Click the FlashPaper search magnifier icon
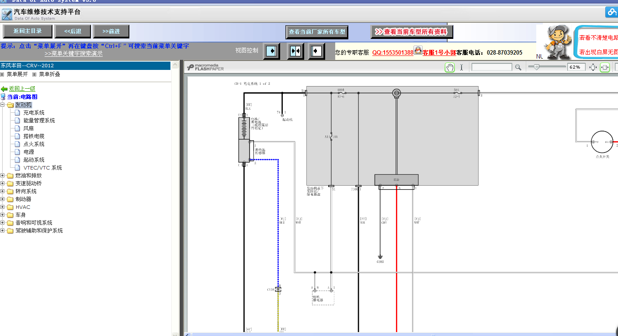This screenshot has width=618, height=336. point(518,67)
